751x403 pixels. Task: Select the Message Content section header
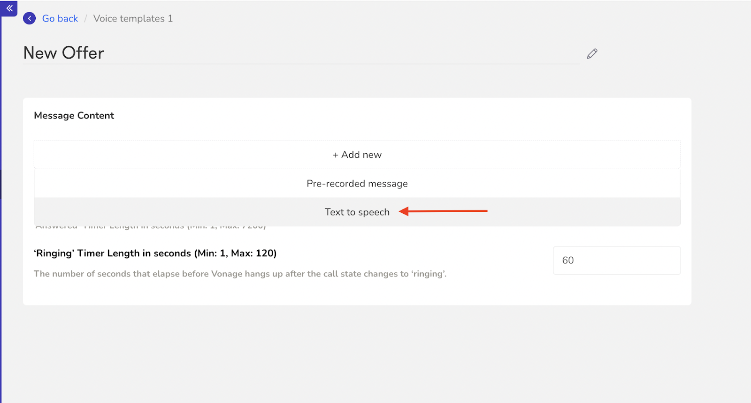(74, 115)
